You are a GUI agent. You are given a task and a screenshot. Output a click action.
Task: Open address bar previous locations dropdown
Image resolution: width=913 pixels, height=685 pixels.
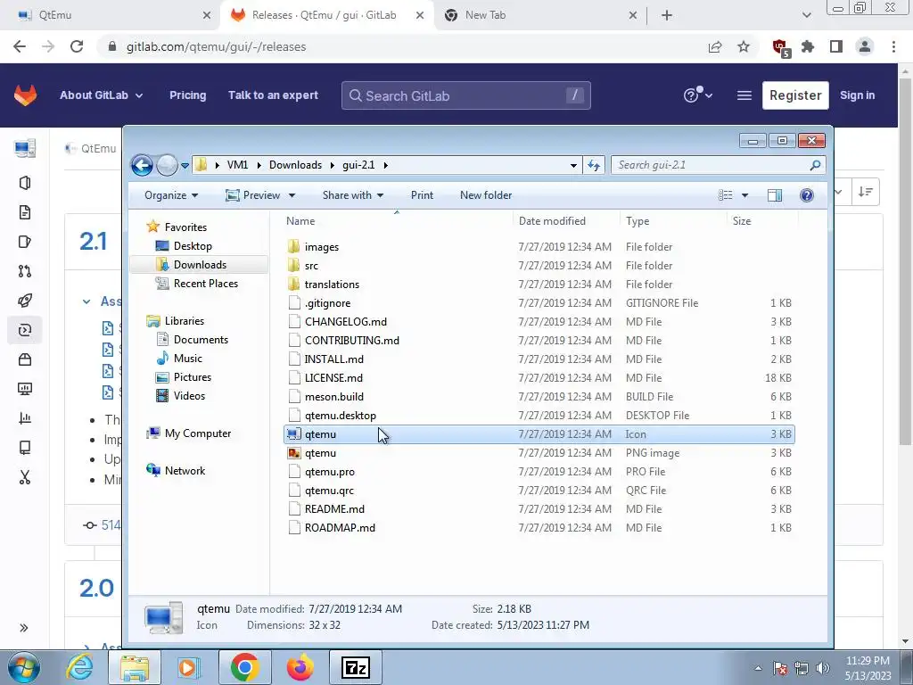click(x=573, y=165)
